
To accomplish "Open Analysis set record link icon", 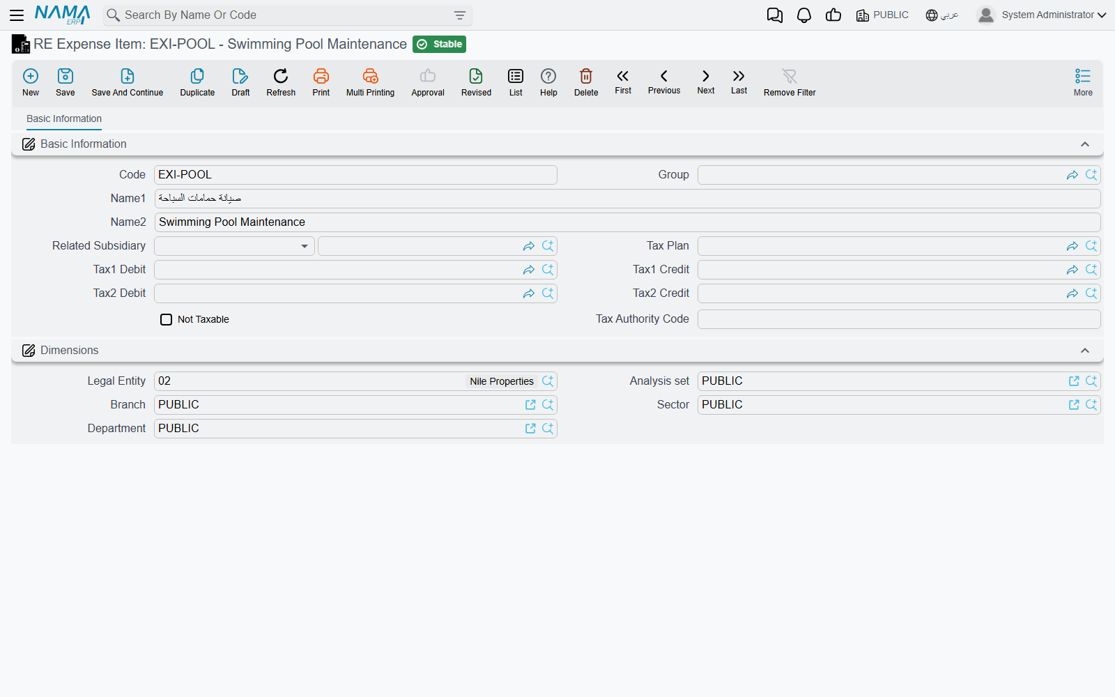I will point(1074,381).
